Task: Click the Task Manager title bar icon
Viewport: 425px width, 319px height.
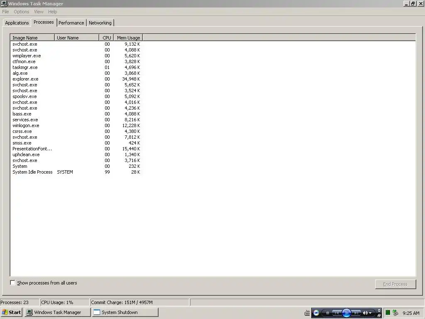Action: pyautogui.click(x=4, y=3)
